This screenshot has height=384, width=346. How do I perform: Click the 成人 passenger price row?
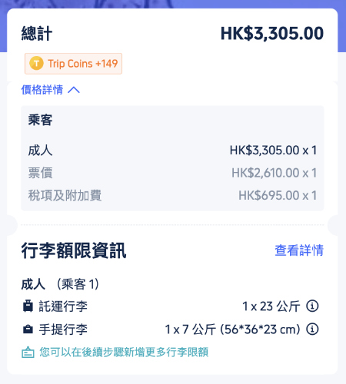172,150
